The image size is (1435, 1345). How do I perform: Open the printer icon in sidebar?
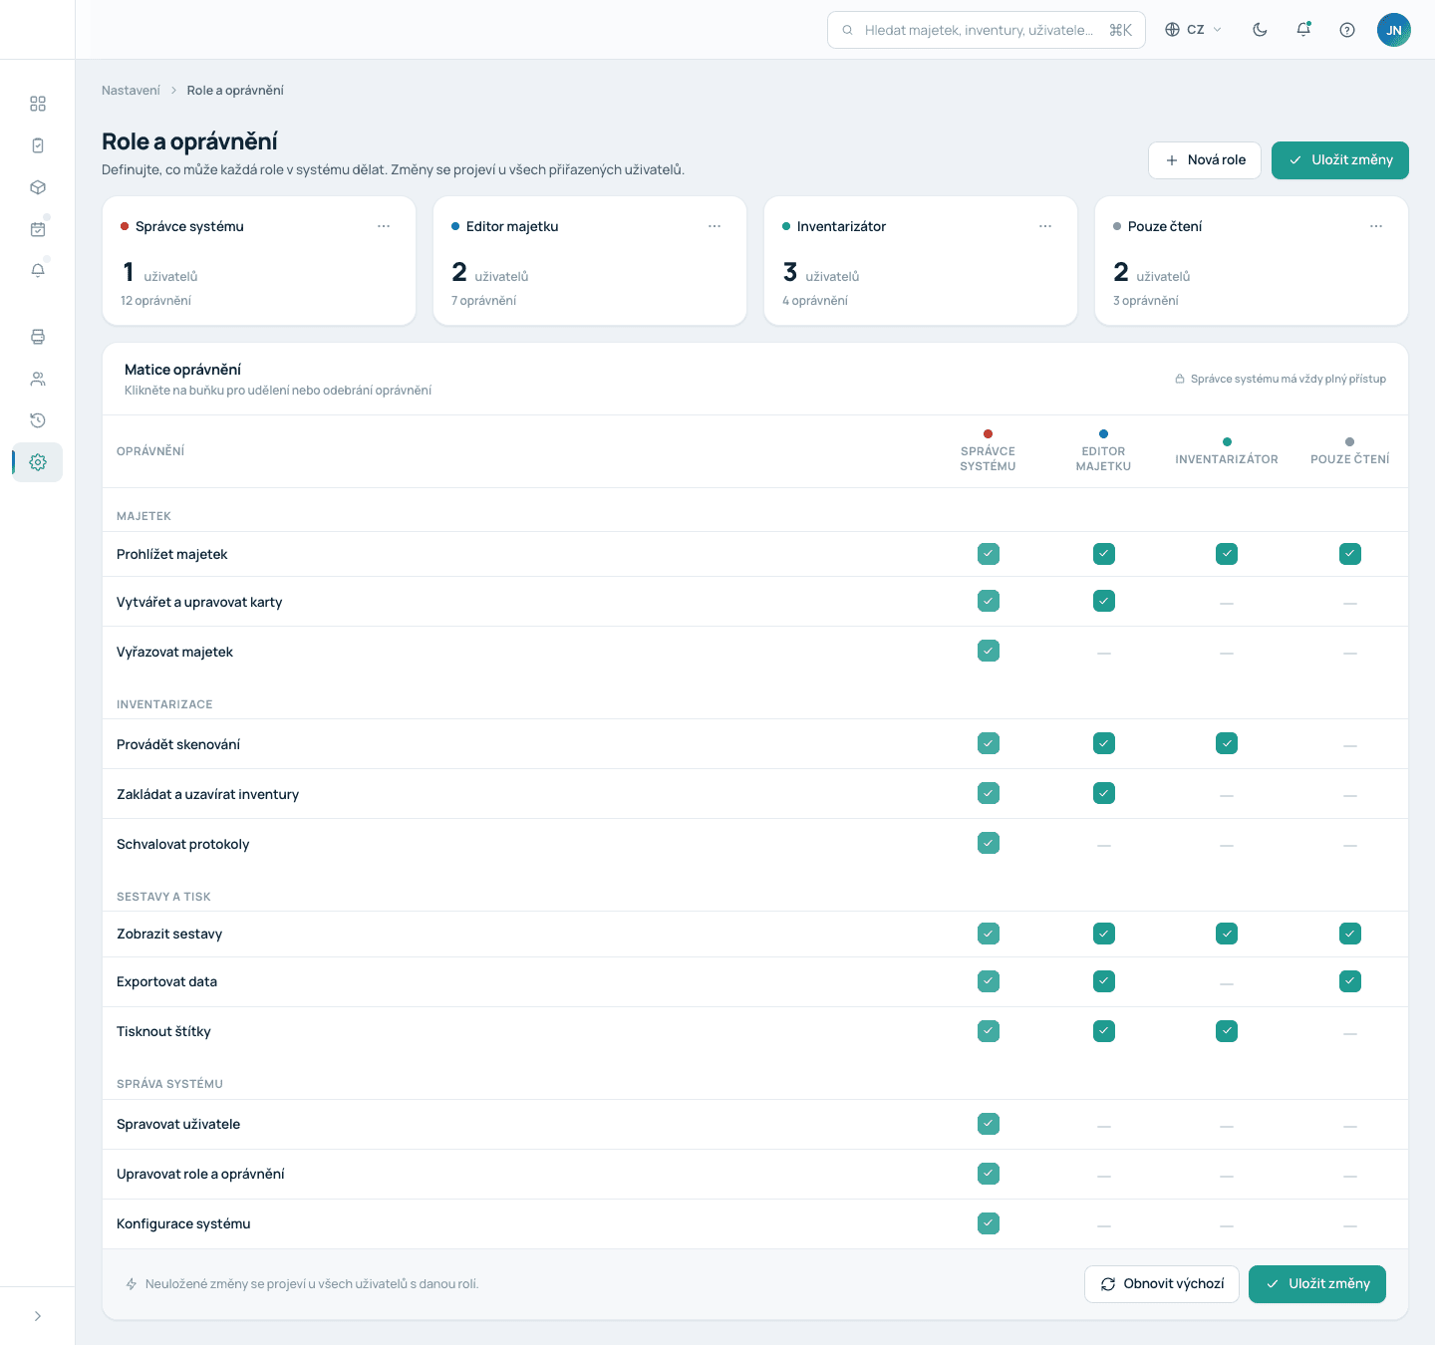pos(38,337)
